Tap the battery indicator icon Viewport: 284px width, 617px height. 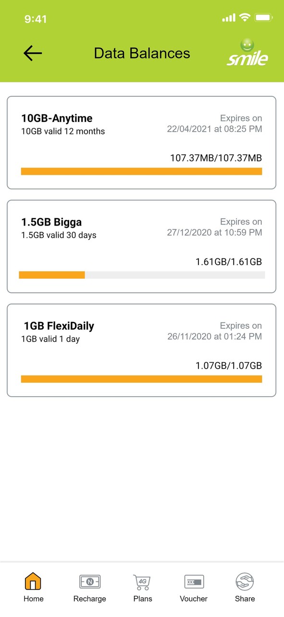[x=264, y=18]
